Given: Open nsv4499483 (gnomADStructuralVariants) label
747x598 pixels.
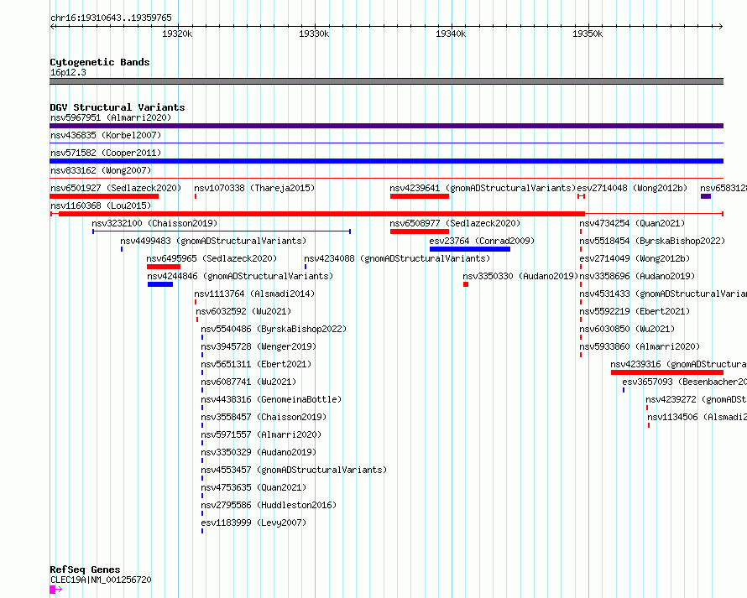Looking at the screenshot, I should 213,241.
